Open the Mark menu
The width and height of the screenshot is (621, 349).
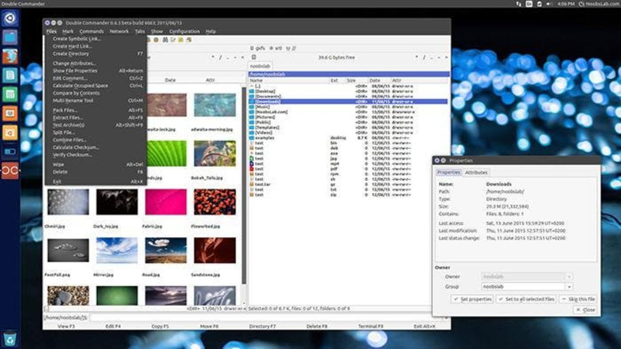(x=68, y=32)
